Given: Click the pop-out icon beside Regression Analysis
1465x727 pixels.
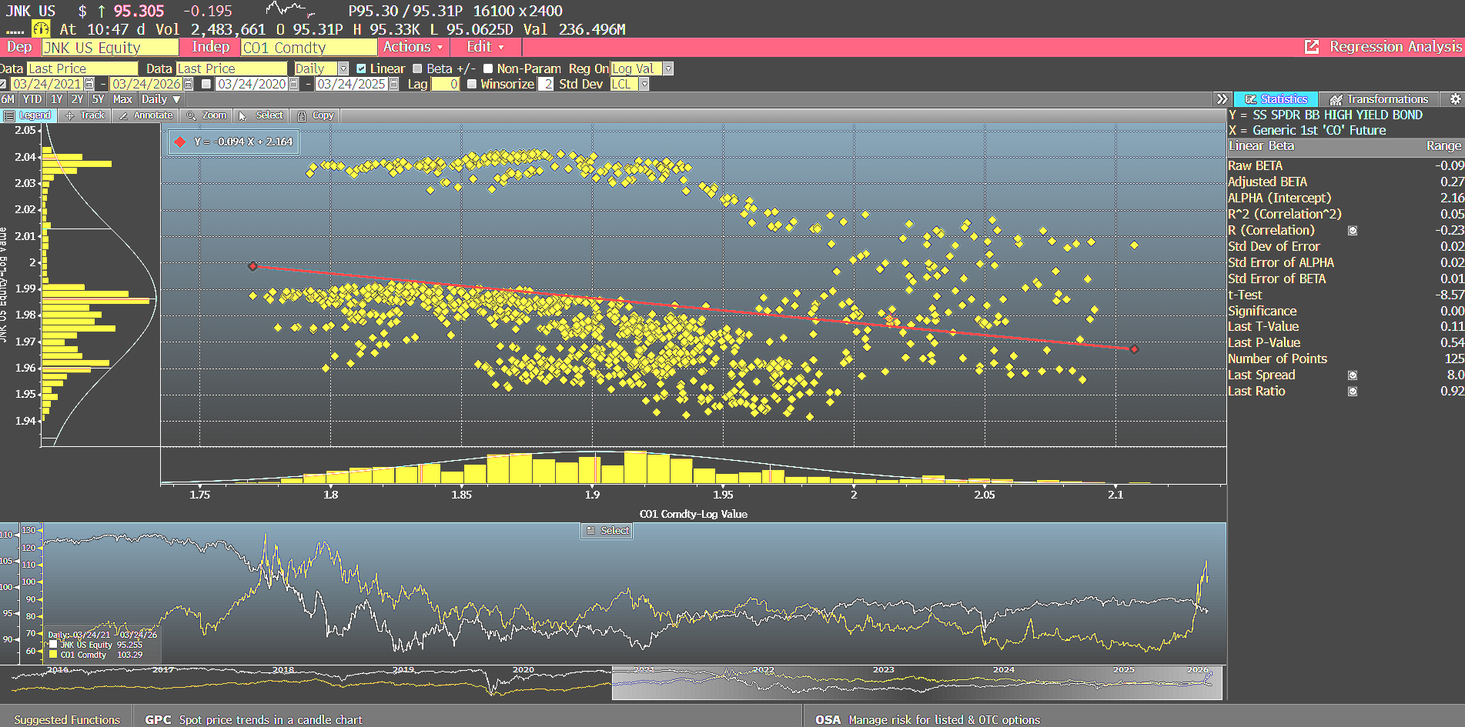Looking at the screenshot, I should [1312, 47].
